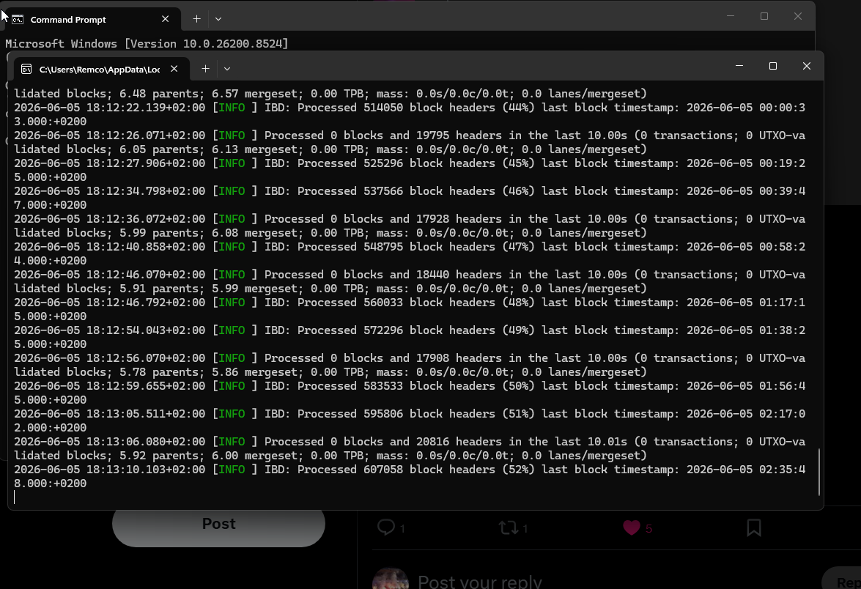This screenshot has width=861, height=589.
Task: Close the Command Prompt tab in back window
Action: click(x=166, y=18)
